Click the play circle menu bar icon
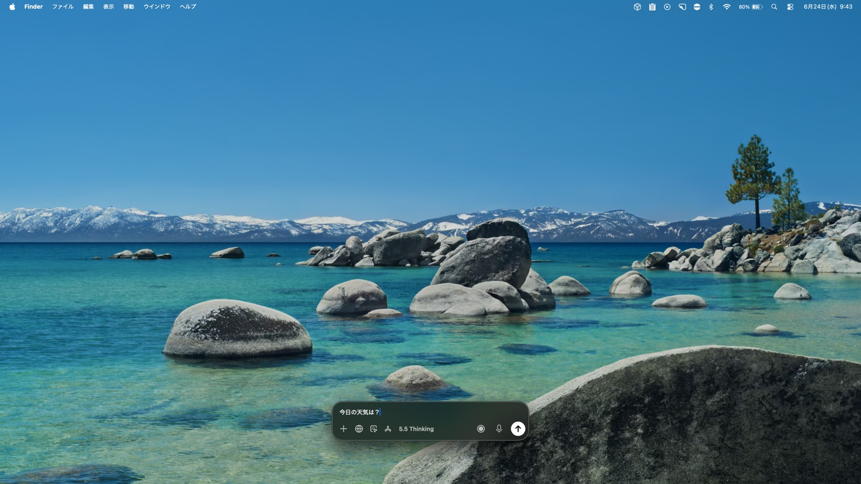 667,7
